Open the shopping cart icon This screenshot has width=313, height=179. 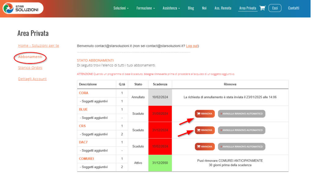coord(263,8)
